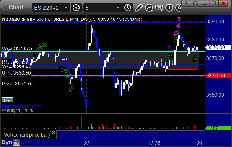Click the 3570.00 price axis label

215,58
